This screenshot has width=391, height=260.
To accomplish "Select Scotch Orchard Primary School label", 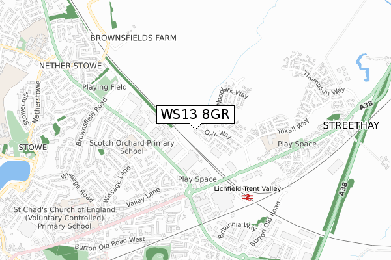I will [x=132, y=147].
